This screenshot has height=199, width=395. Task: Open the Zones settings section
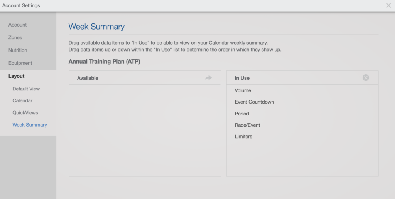[15, 37]
